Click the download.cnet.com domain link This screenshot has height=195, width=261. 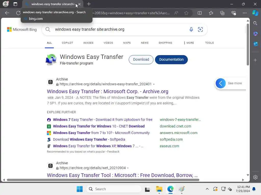point(175,126)
